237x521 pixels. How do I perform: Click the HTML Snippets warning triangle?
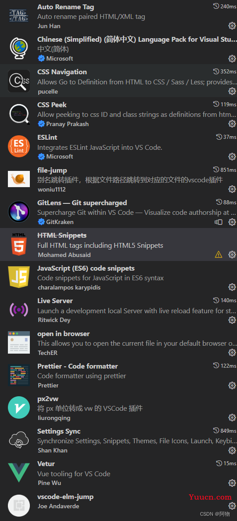tap(219, 254)
